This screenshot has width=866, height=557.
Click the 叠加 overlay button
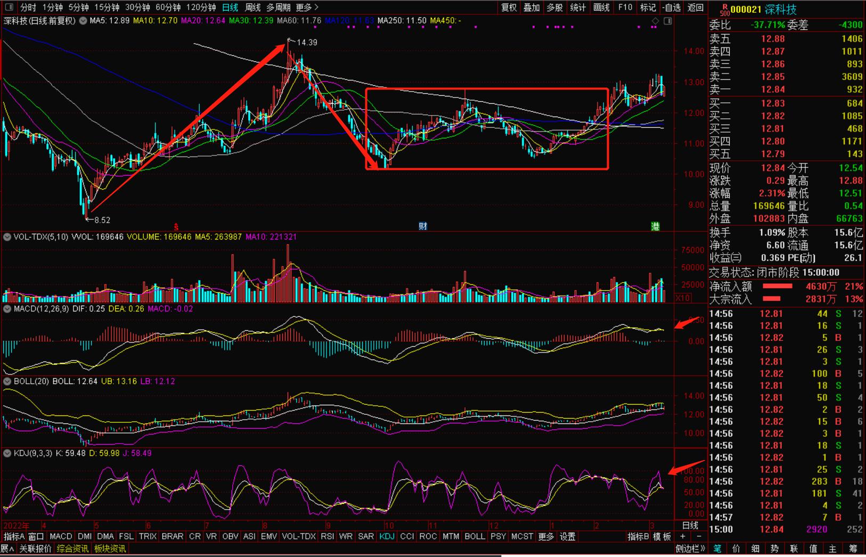(532, 7)
